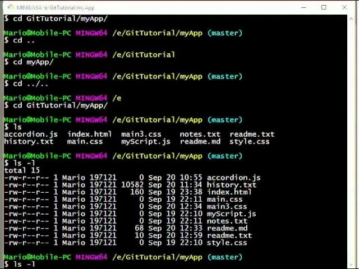Click main.css in the plain ls output
Image resolution: width=359 pixels, height=269 pixels.
(x=85, y=142)
